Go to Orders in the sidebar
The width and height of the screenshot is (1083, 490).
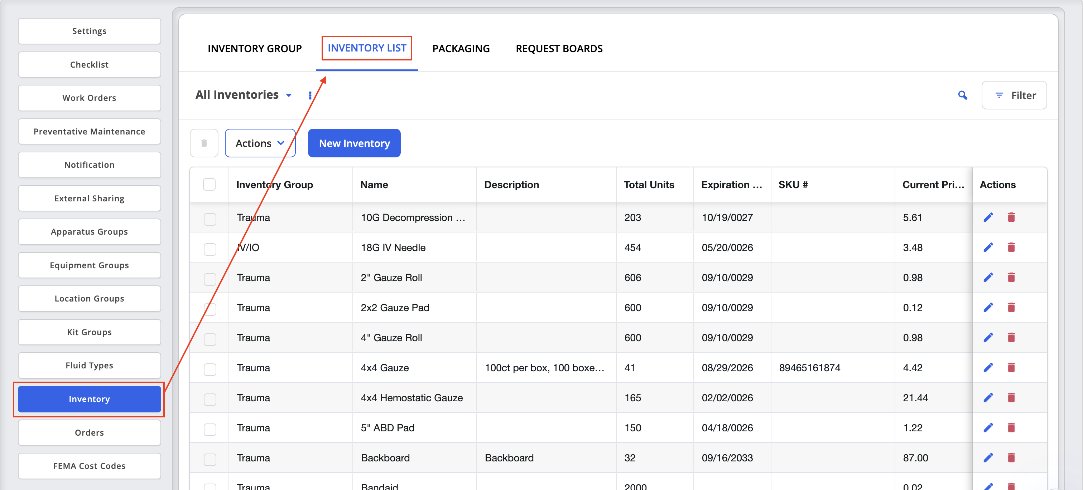coord(89,432)
